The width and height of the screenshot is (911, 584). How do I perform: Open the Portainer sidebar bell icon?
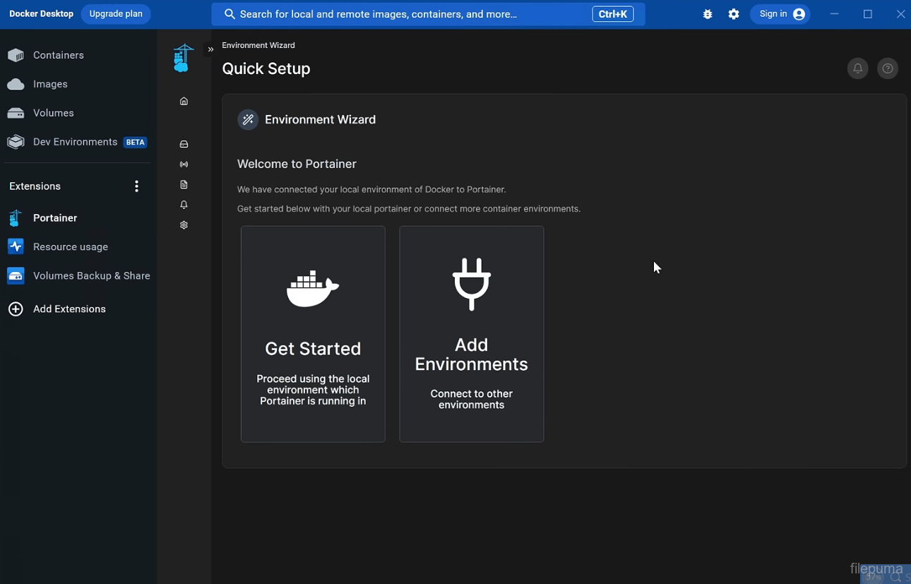coord(184,205)
